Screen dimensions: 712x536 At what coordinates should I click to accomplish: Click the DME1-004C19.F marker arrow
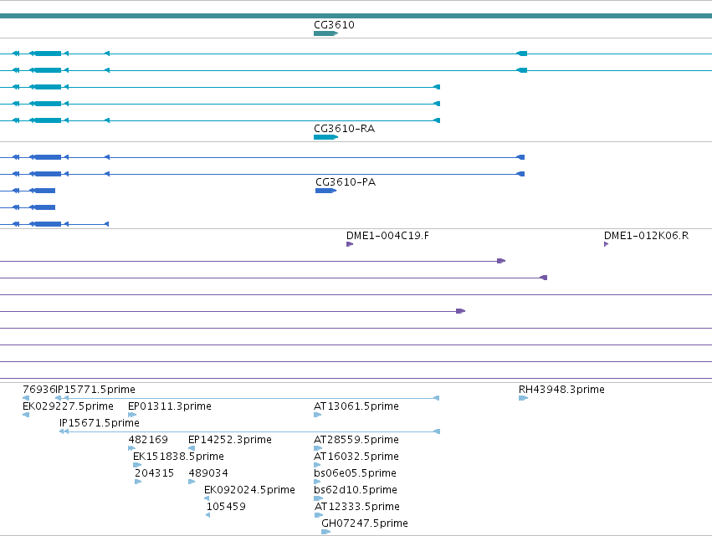coord(350,244)
